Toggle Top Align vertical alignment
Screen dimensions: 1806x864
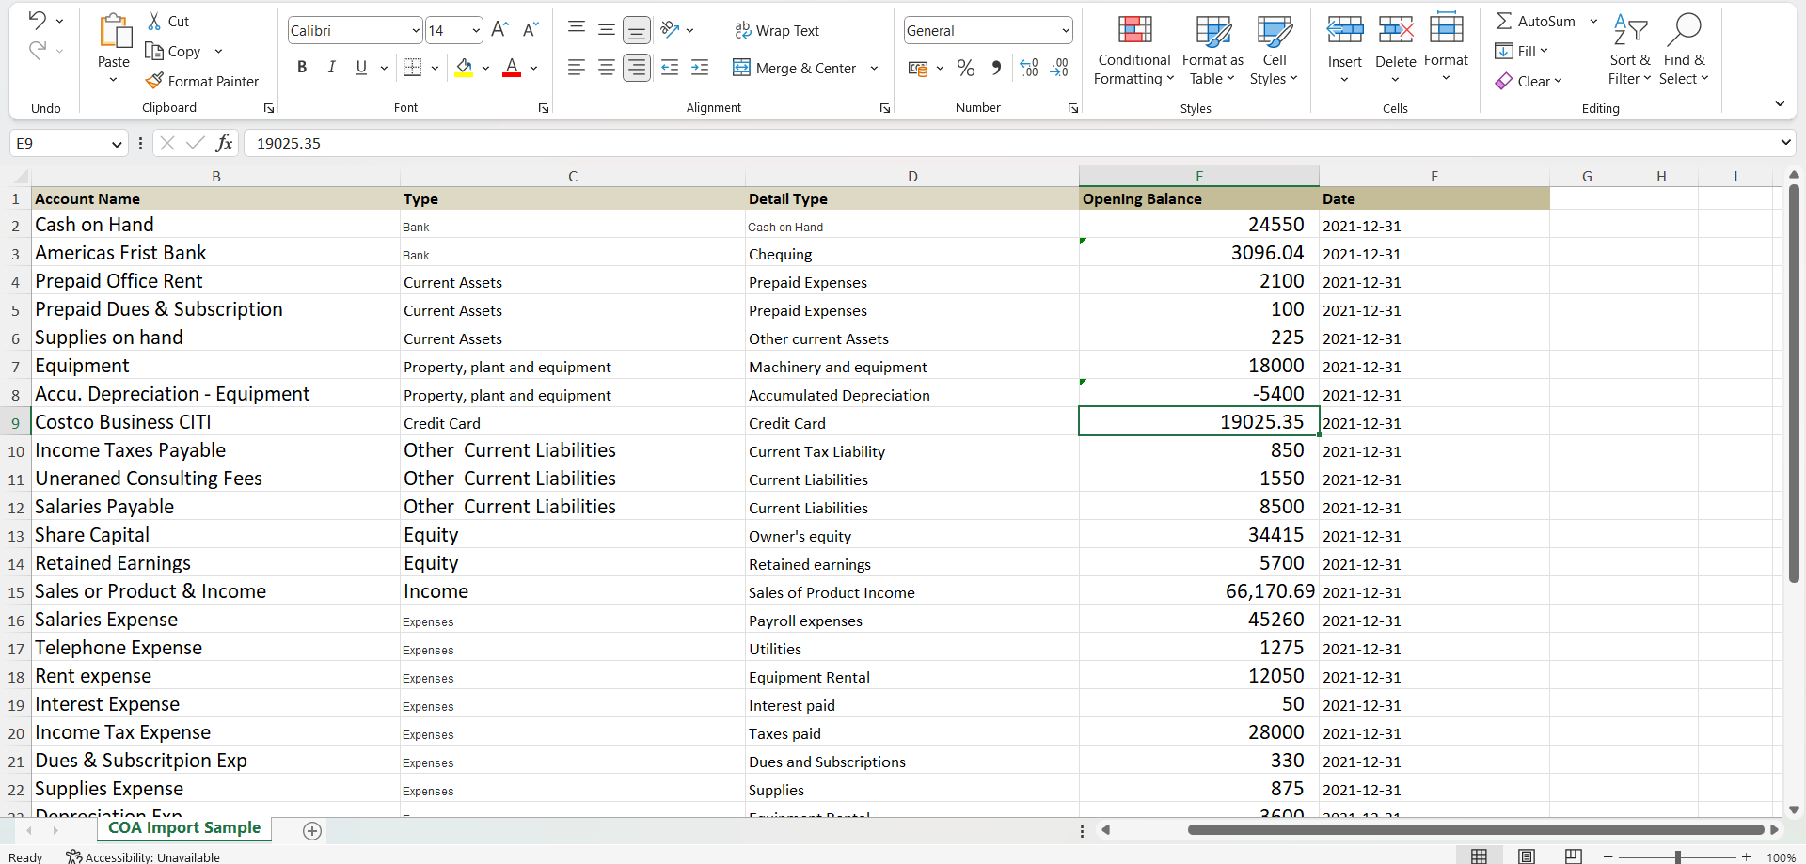(577, 30)
